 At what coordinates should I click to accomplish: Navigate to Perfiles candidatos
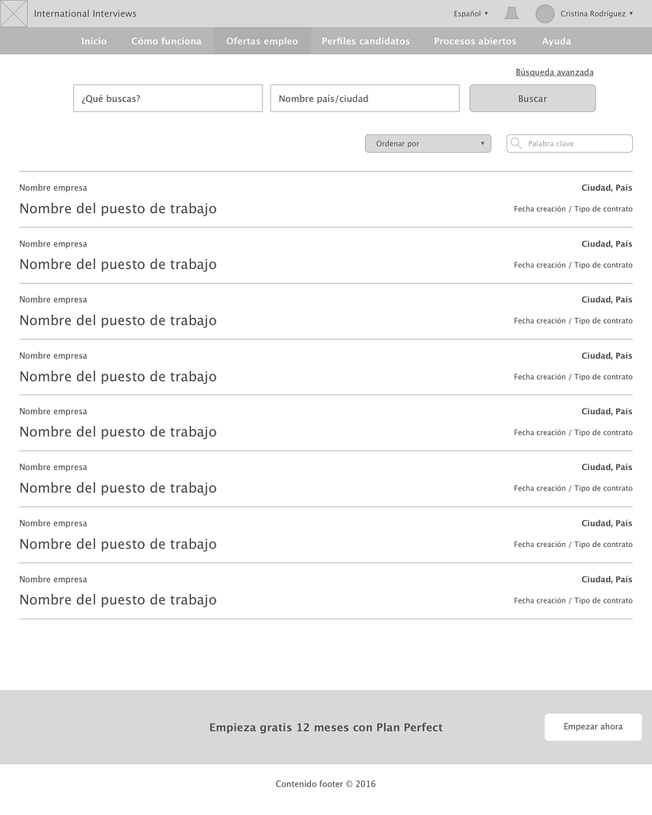366,41
